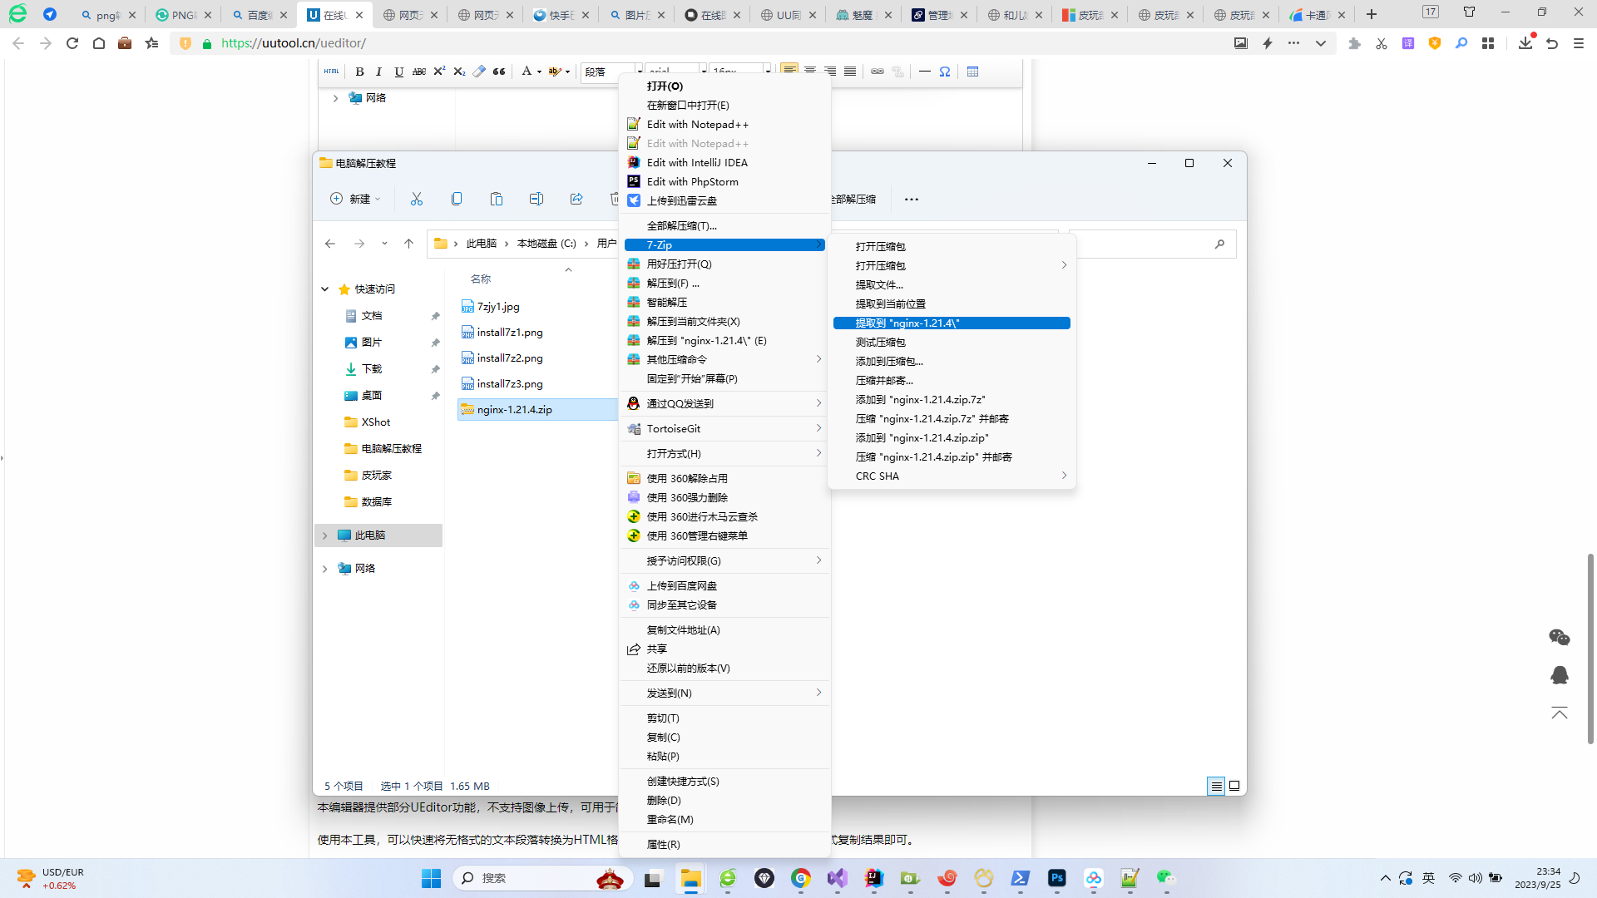Open the Photoshop icon on the taskbar
This screenshot has width=1597, height=898.
coord(1057,878)
